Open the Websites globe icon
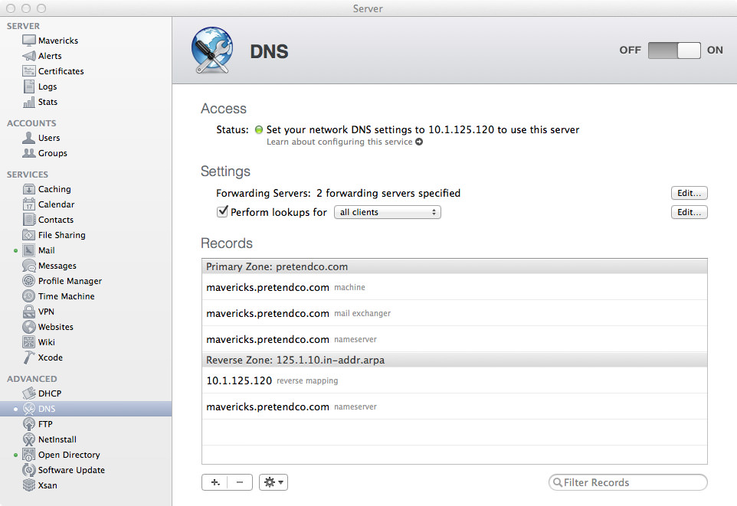 pyautogui.click(x=28, y=327)
